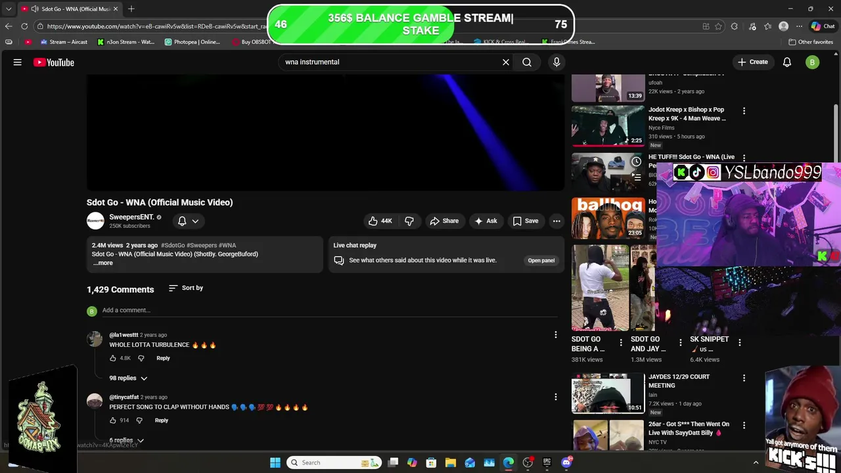This screenshot has height=473, width=841.
Task: Open the subscription notification bell dropdown
Action: [188, 221]
